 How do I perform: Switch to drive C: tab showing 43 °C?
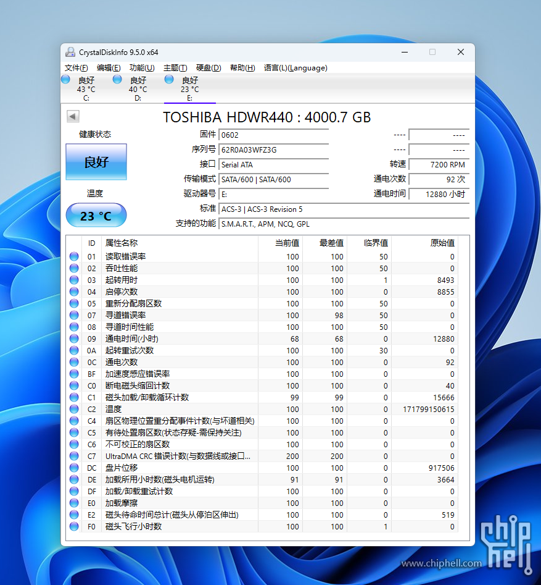86,89
